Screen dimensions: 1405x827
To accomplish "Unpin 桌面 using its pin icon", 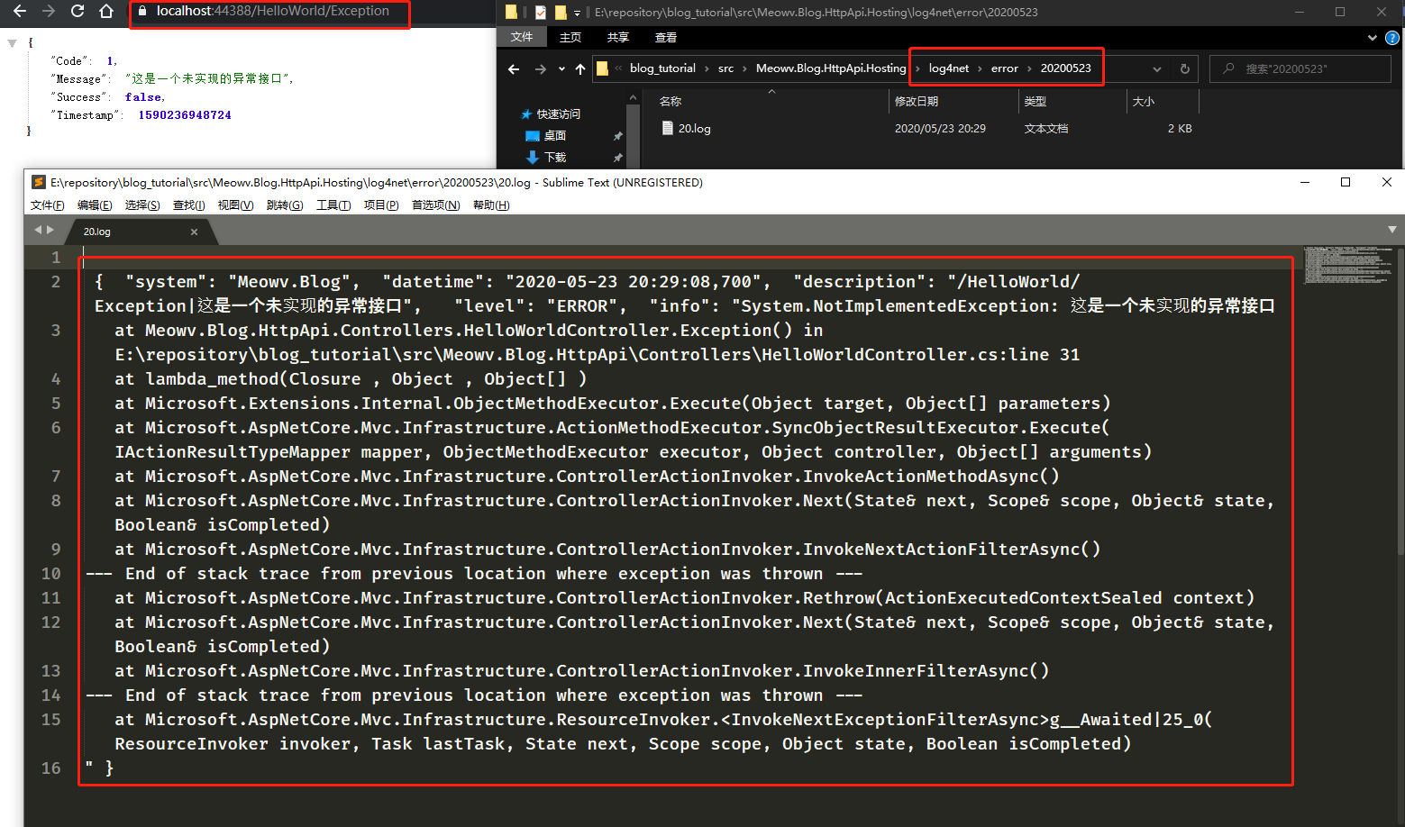I will tap(618, 136).
